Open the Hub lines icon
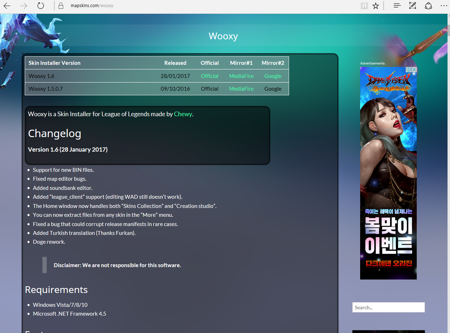Viewport: 450px width, 333px height. [397, 6]
